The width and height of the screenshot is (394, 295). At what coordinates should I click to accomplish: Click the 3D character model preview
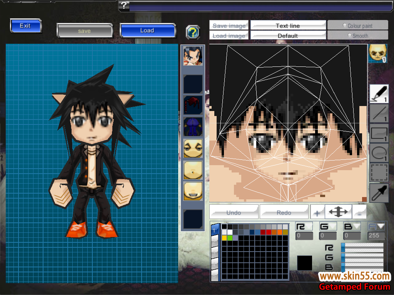coord(92,163)
